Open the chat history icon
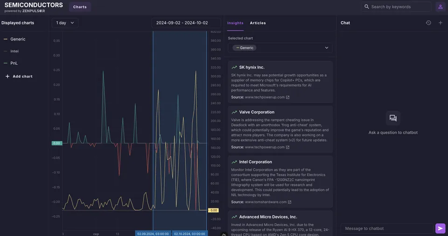This screenshot has width=448, height=236. 428,23
